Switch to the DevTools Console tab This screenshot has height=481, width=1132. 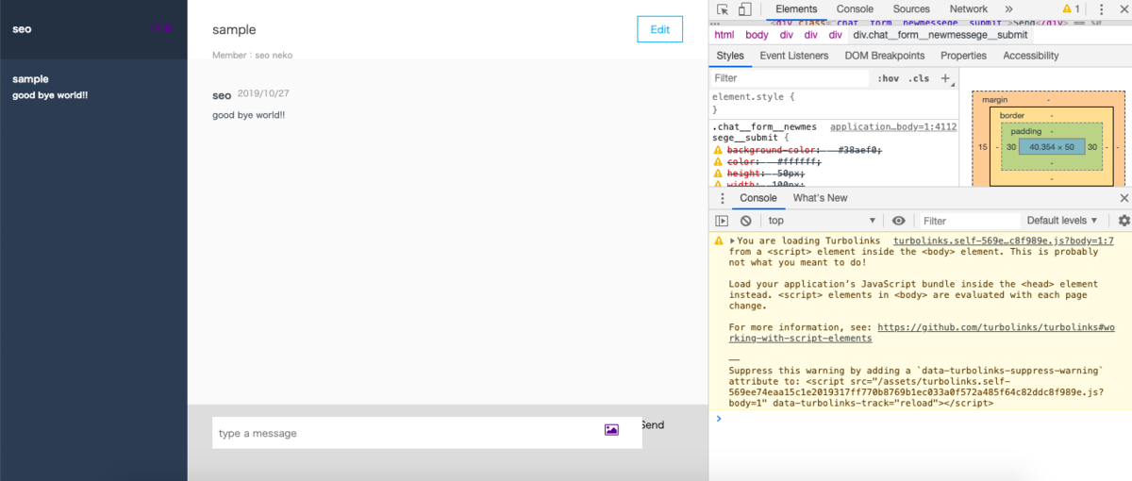pyautogui.click(x=855, y=9)
